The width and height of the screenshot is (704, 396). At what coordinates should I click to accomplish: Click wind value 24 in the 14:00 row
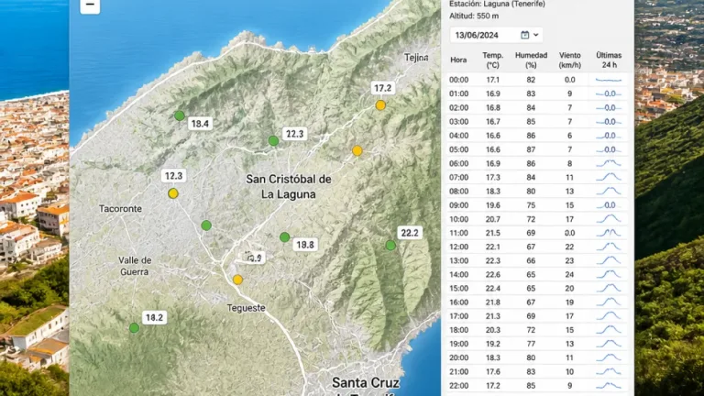tap(570, 274)
